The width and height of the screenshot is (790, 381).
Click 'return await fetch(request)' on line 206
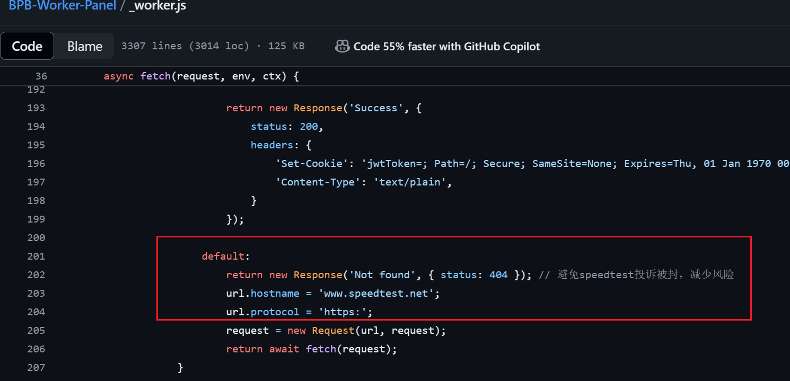click(x=311, y=349)
